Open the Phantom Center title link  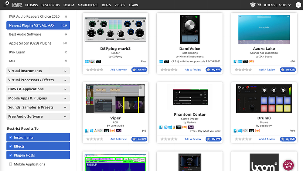pyautogui.click(x=190, y=114)
